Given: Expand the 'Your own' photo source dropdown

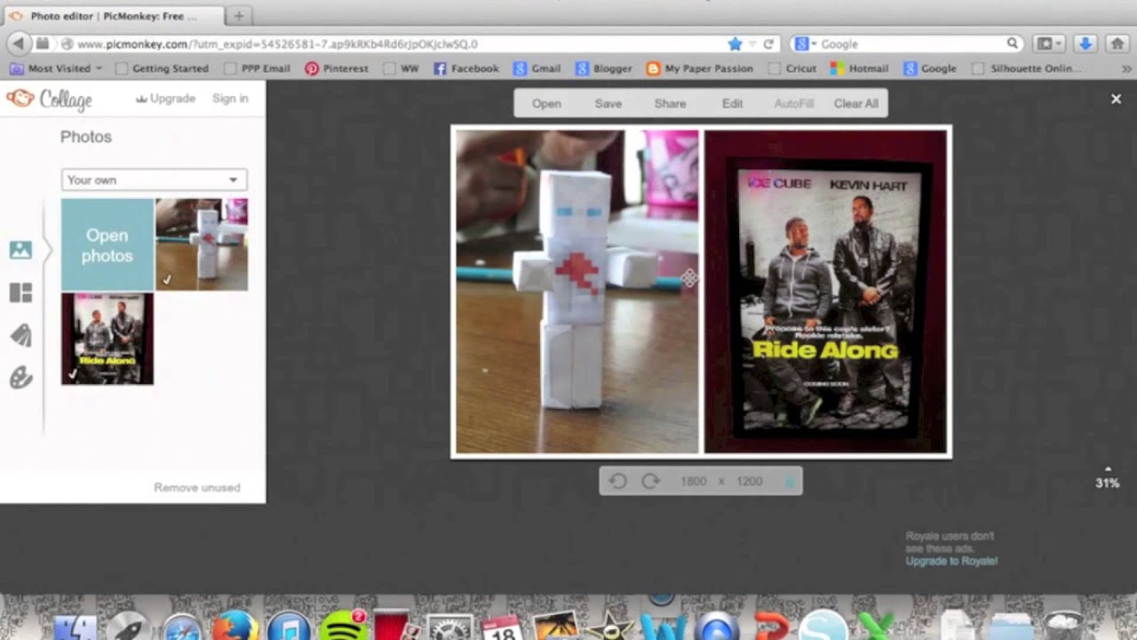Looking at the screenshot, I should (154, 180).
